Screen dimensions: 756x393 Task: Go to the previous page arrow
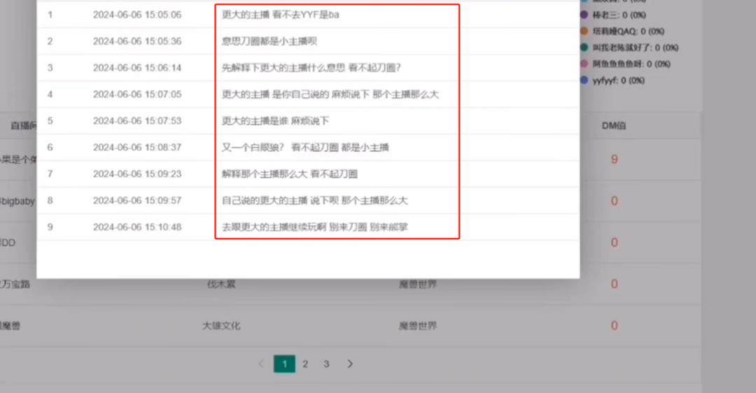tap(261, 364)
